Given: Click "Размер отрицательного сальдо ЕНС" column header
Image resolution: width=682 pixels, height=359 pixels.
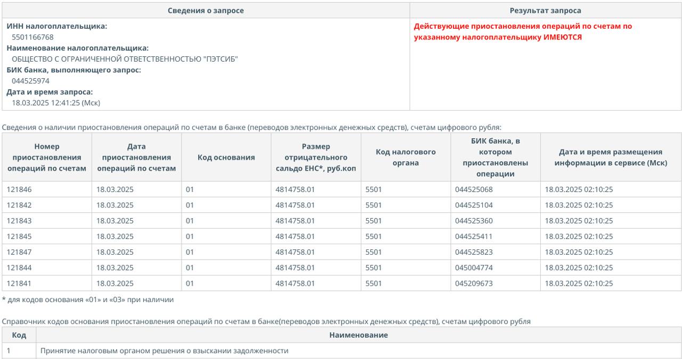Looking at the screenshot, I should coord(316,157).
